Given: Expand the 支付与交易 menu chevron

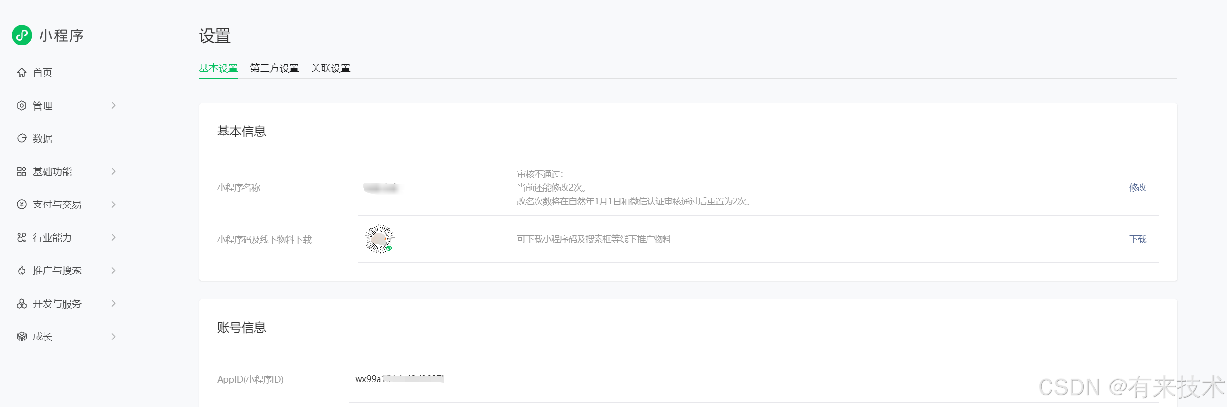Looking at the screenshot, I should pos(113,204).
